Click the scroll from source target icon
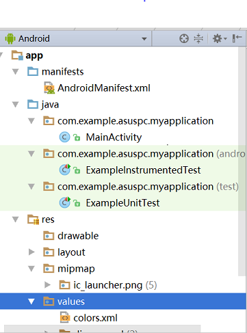The image size is (247, 333). (x=184, y=38)
